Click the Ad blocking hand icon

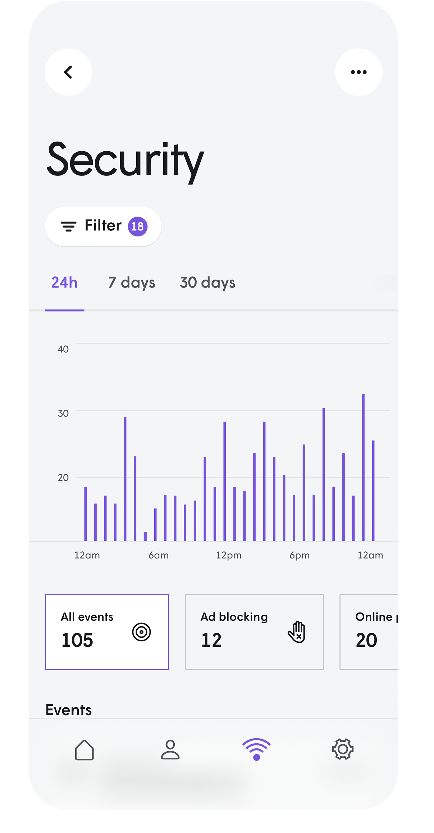[x=297, y=633]
